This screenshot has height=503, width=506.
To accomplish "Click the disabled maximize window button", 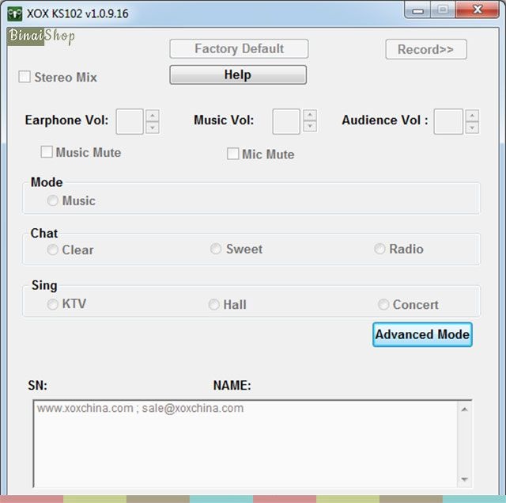I will [x=443, y=10].
